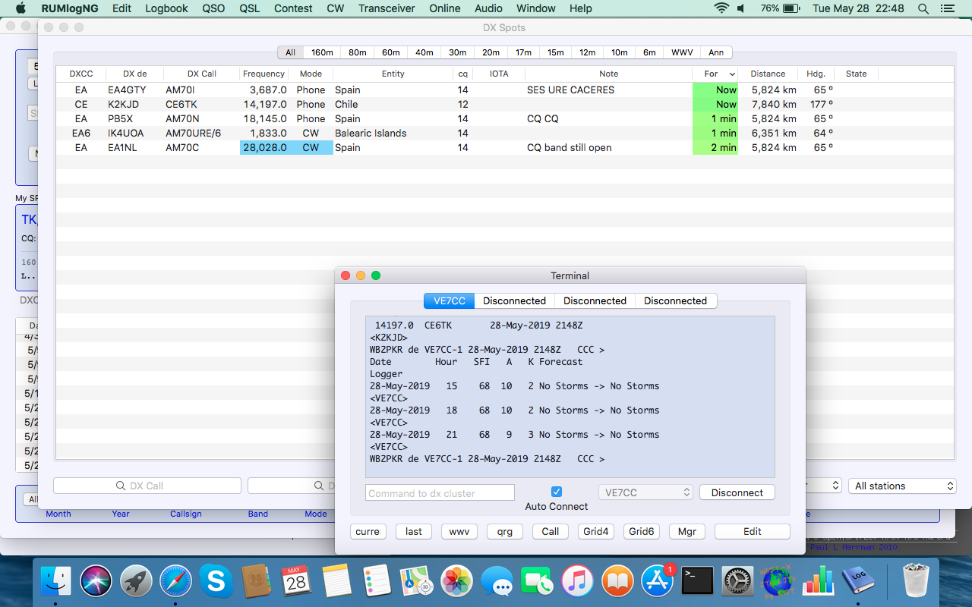Click the curre command button
The image size is (972, 607).
(x=368, y=531)
